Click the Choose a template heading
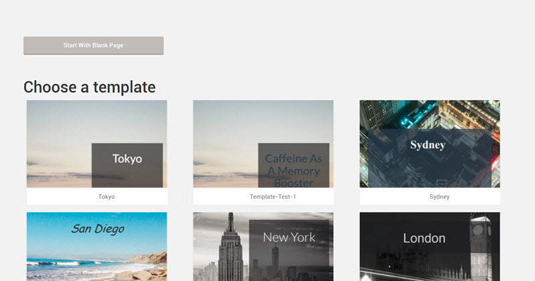 tap(90, 87)
